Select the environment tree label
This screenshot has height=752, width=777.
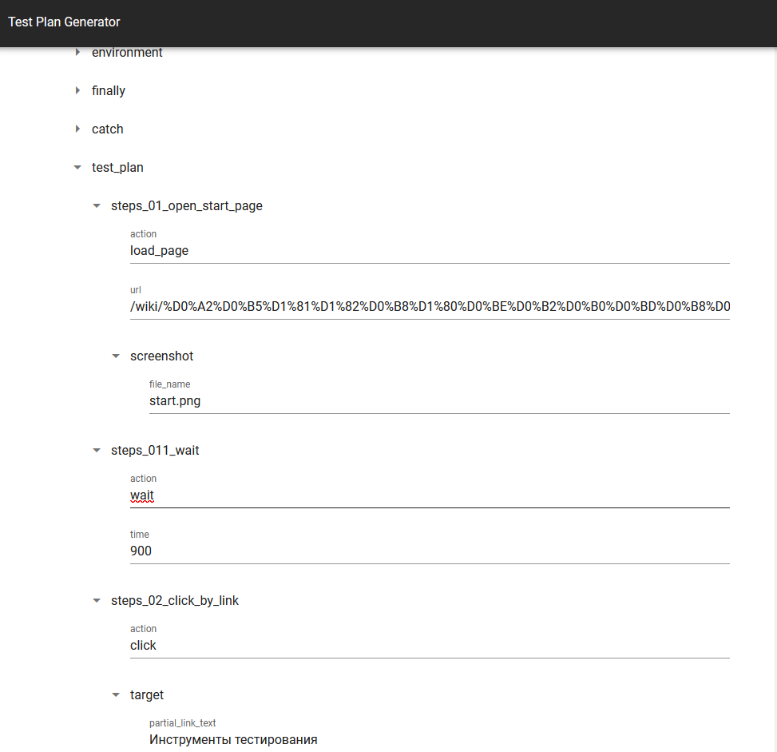127,53
